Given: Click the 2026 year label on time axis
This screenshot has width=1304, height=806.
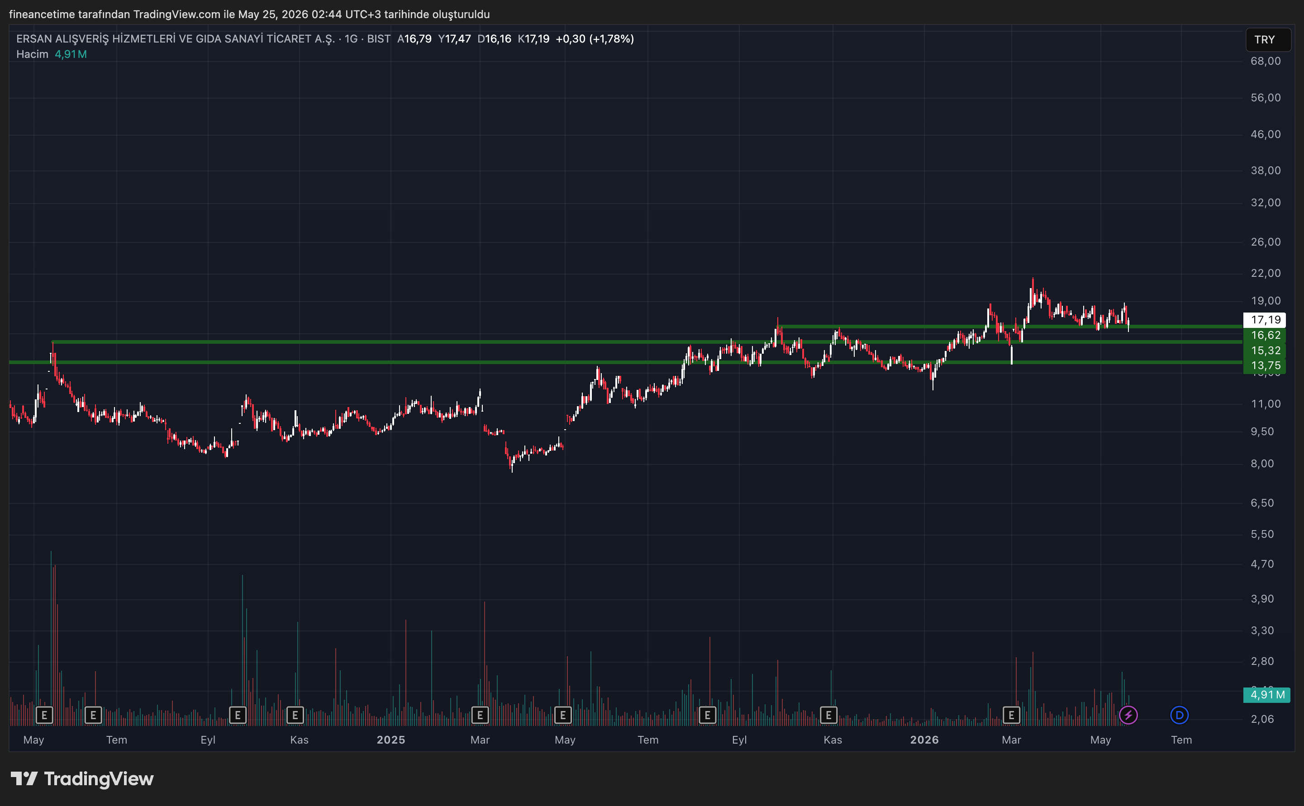Looking at the screenshot, I should tap(924, 740).
